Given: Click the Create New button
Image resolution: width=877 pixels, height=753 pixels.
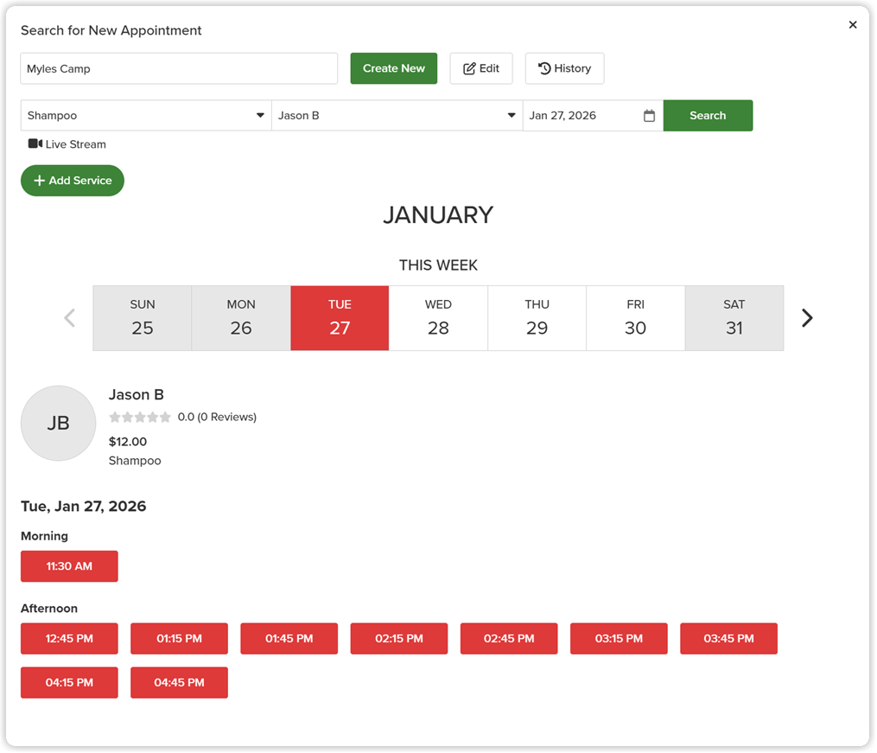Looking at the screenshot, I should (x=394, y=68).
